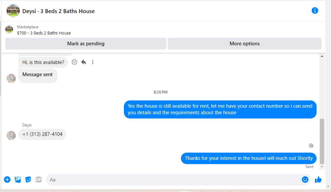
Task: Click the plus icon for more actions
Action: [x=7, y=180]
